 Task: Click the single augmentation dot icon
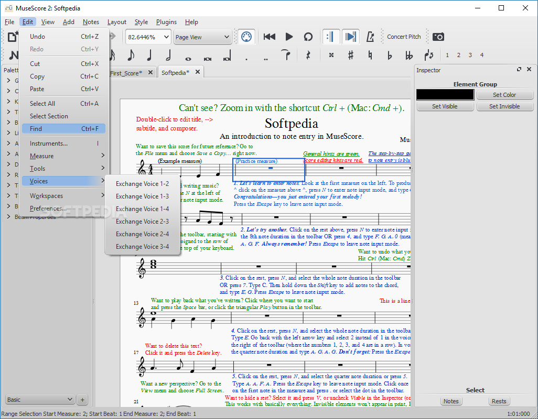click(246, 59)
